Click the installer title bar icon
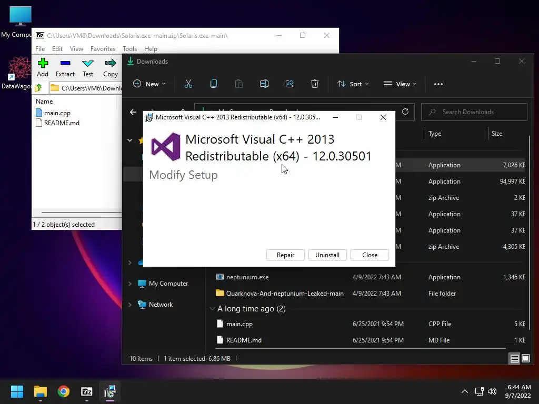Screen dimensions: 539x404 [x=149, y=117]
